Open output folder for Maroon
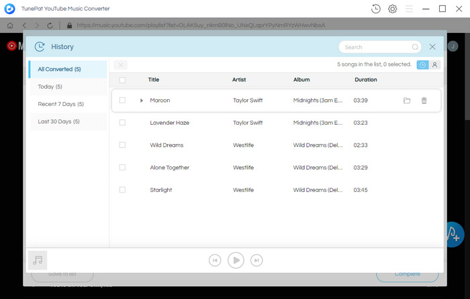 407,101
